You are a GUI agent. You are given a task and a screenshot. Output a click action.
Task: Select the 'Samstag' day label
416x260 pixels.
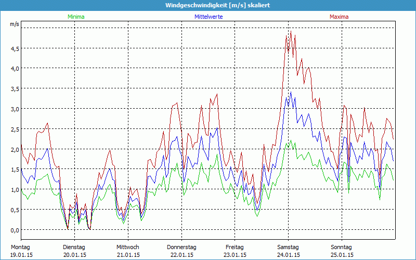click(x=288, y=247)
